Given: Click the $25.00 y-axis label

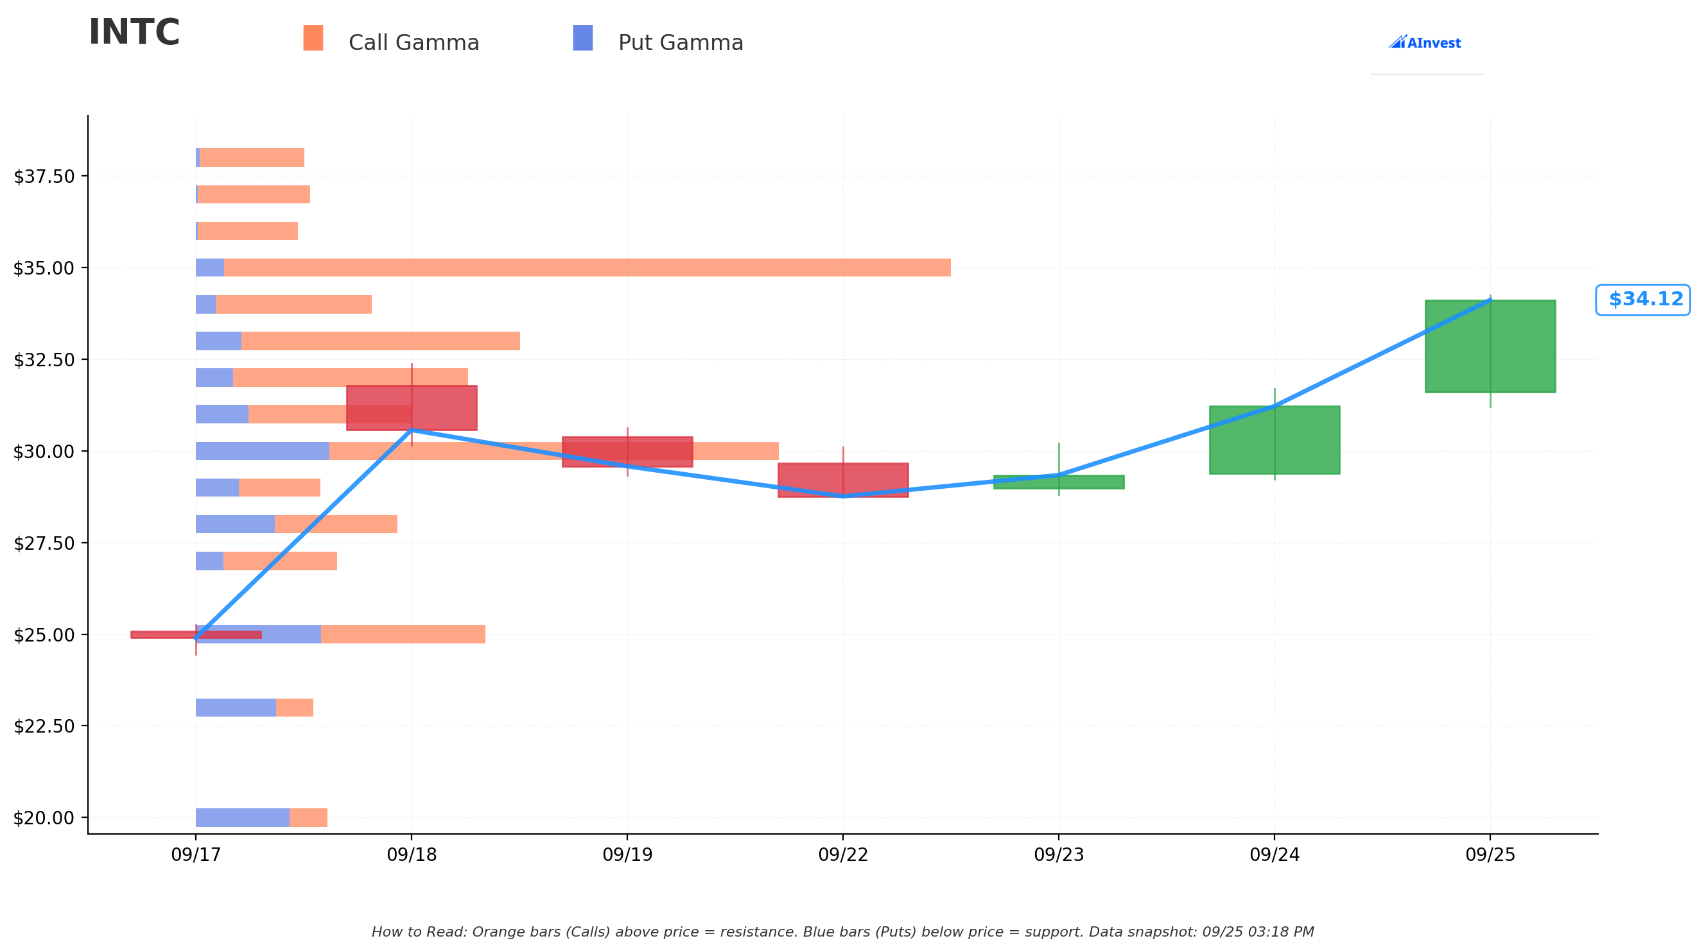Looking at the screenshot, I should [x=44, y=634].
